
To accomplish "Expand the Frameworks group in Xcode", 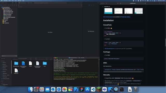I will [x=2, y=23].
